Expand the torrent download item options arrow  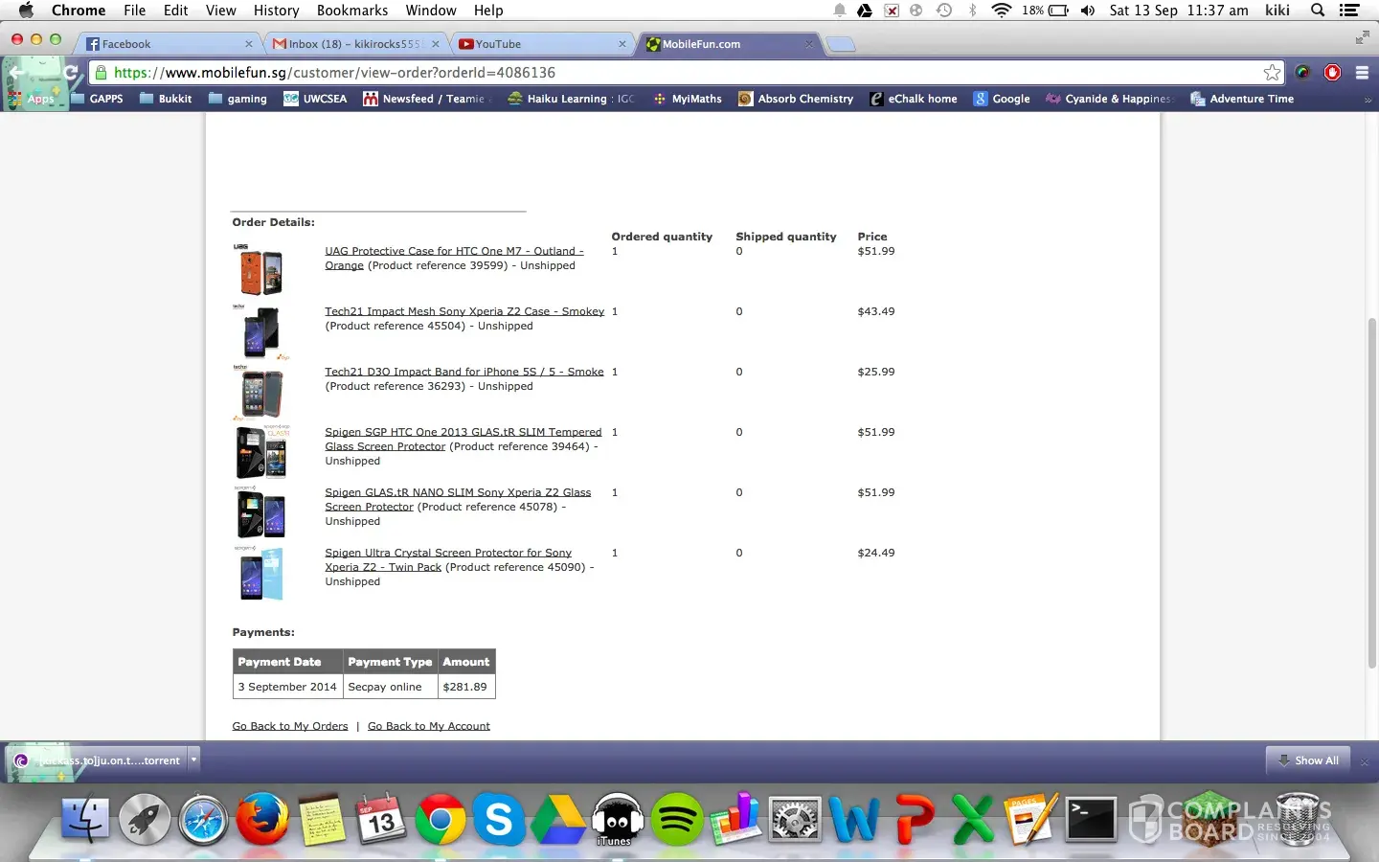(193, 760)
